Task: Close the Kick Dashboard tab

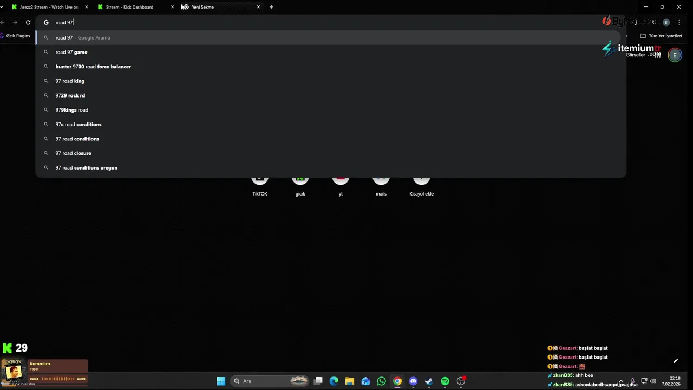Action: [x=173, y=7]
